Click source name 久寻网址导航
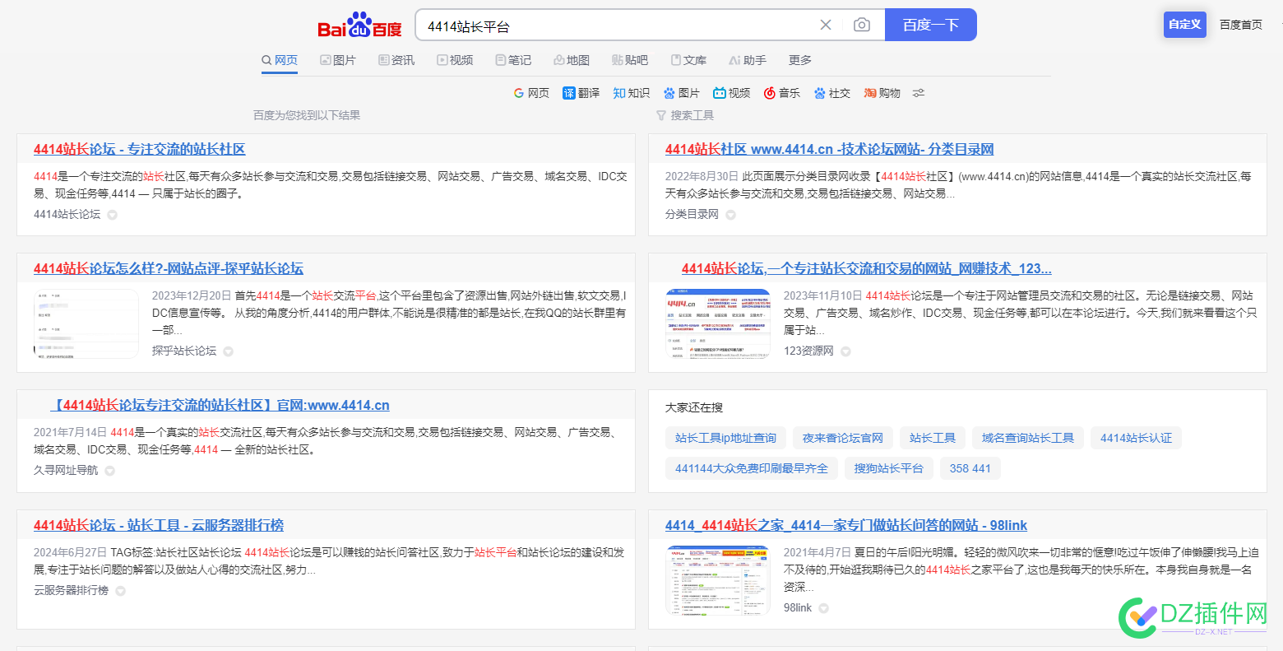The height and width of the screenshot is (651, 1283). click(66, 470)
